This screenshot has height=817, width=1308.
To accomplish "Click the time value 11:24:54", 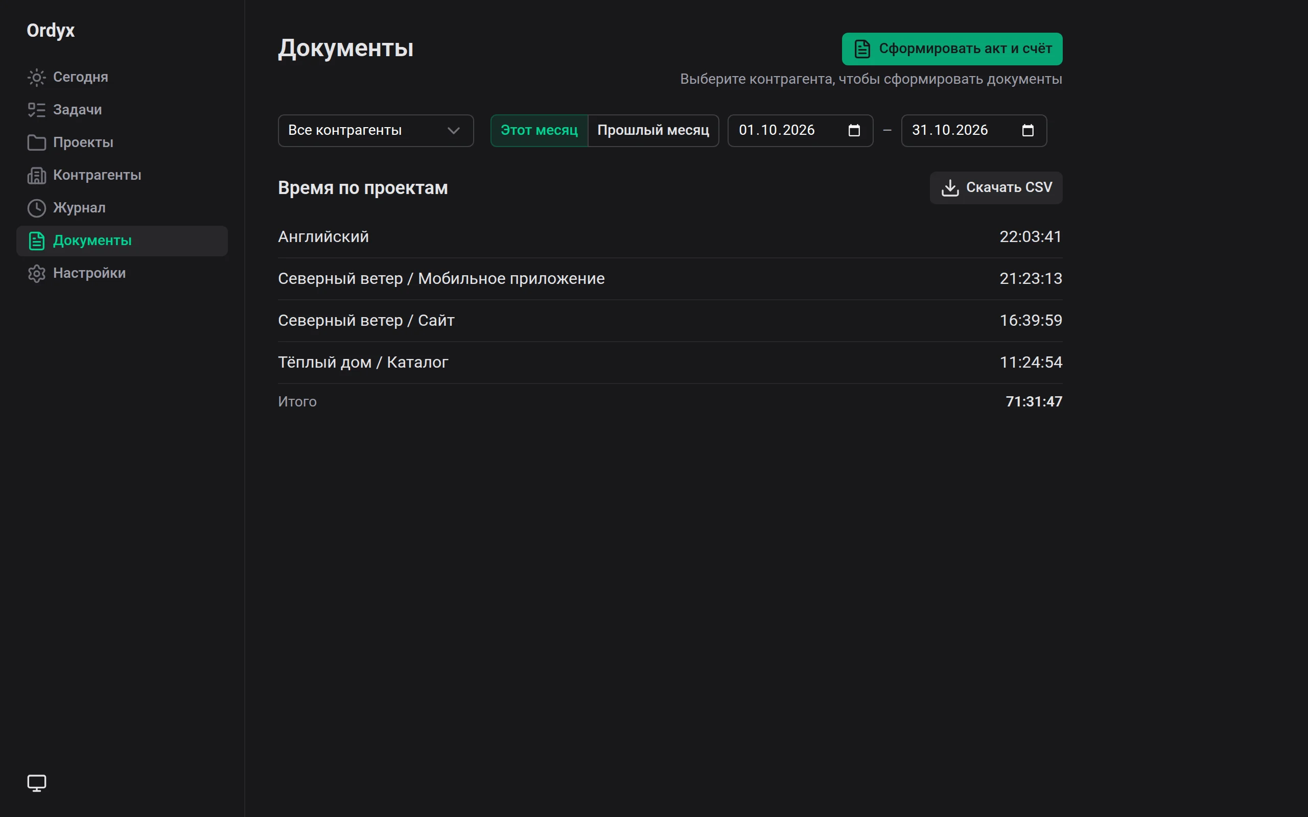I will coord(1031,363).
